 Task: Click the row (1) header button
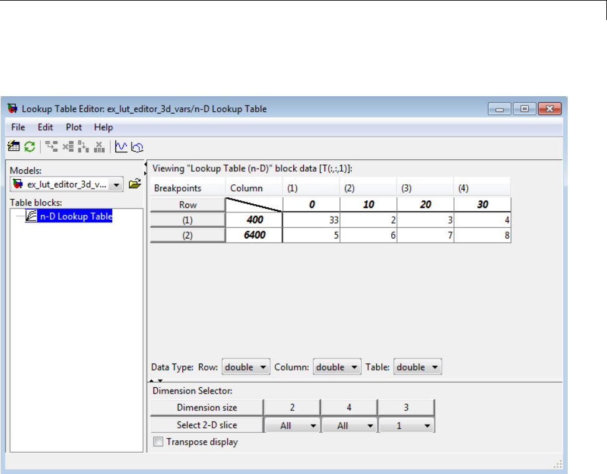pos(187,220)
